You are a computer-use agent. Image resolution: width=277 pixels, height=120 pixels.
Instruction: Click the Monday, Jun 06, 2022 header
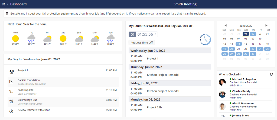[x=170, y=99]
